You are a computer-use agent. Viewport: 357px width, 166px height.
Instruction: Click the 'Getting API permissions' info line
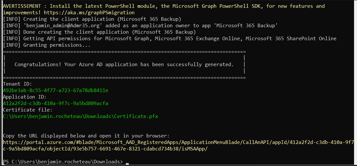coord(170,39)
